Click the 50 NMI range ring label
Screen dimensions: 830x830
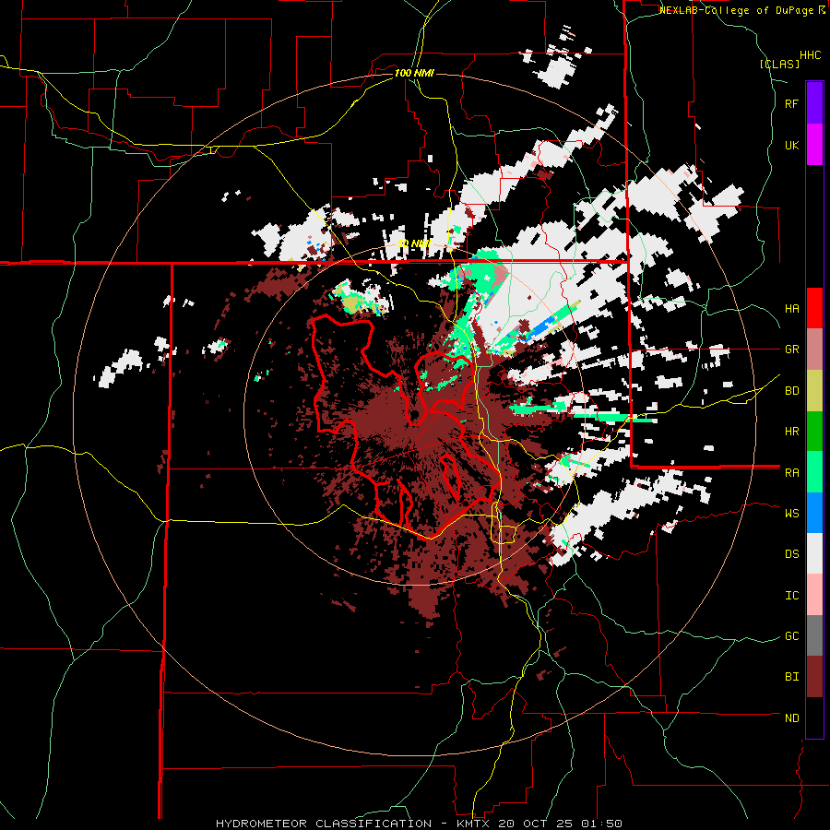click(414, 243)
